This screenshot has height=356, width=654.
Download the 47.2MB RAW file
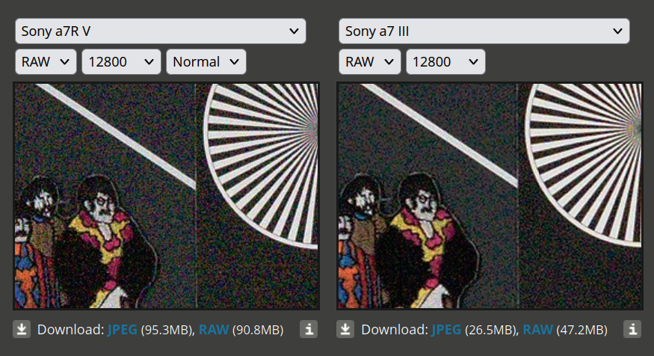[537, 330]
